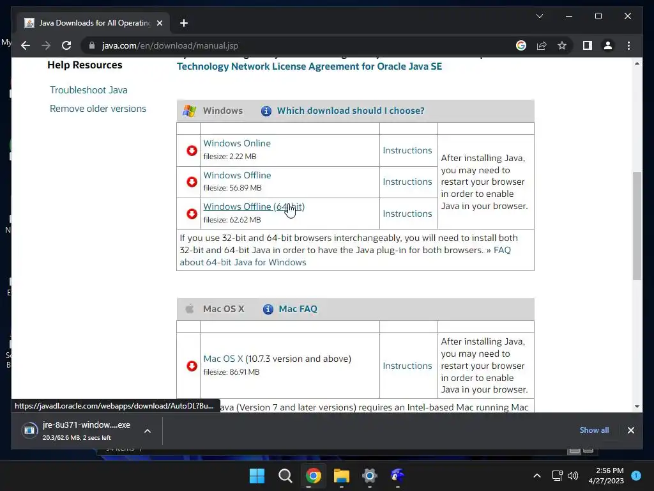Open the Windows Start menu

tap(257, 476)
